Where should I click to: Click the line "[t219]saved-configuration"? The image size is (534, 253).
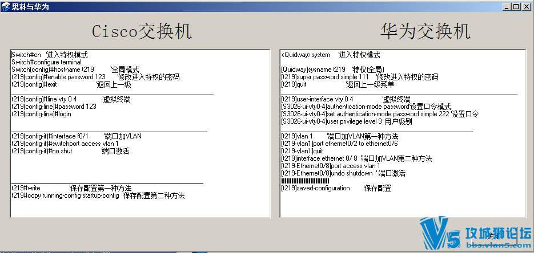[x=316, y=188]
